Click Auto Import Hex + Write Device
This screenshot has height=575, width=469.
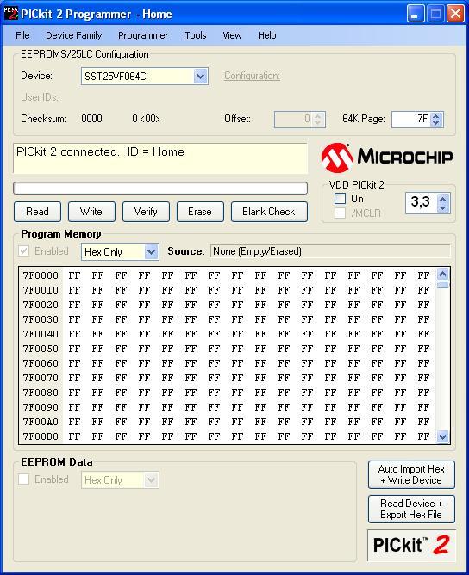(411, 474)
